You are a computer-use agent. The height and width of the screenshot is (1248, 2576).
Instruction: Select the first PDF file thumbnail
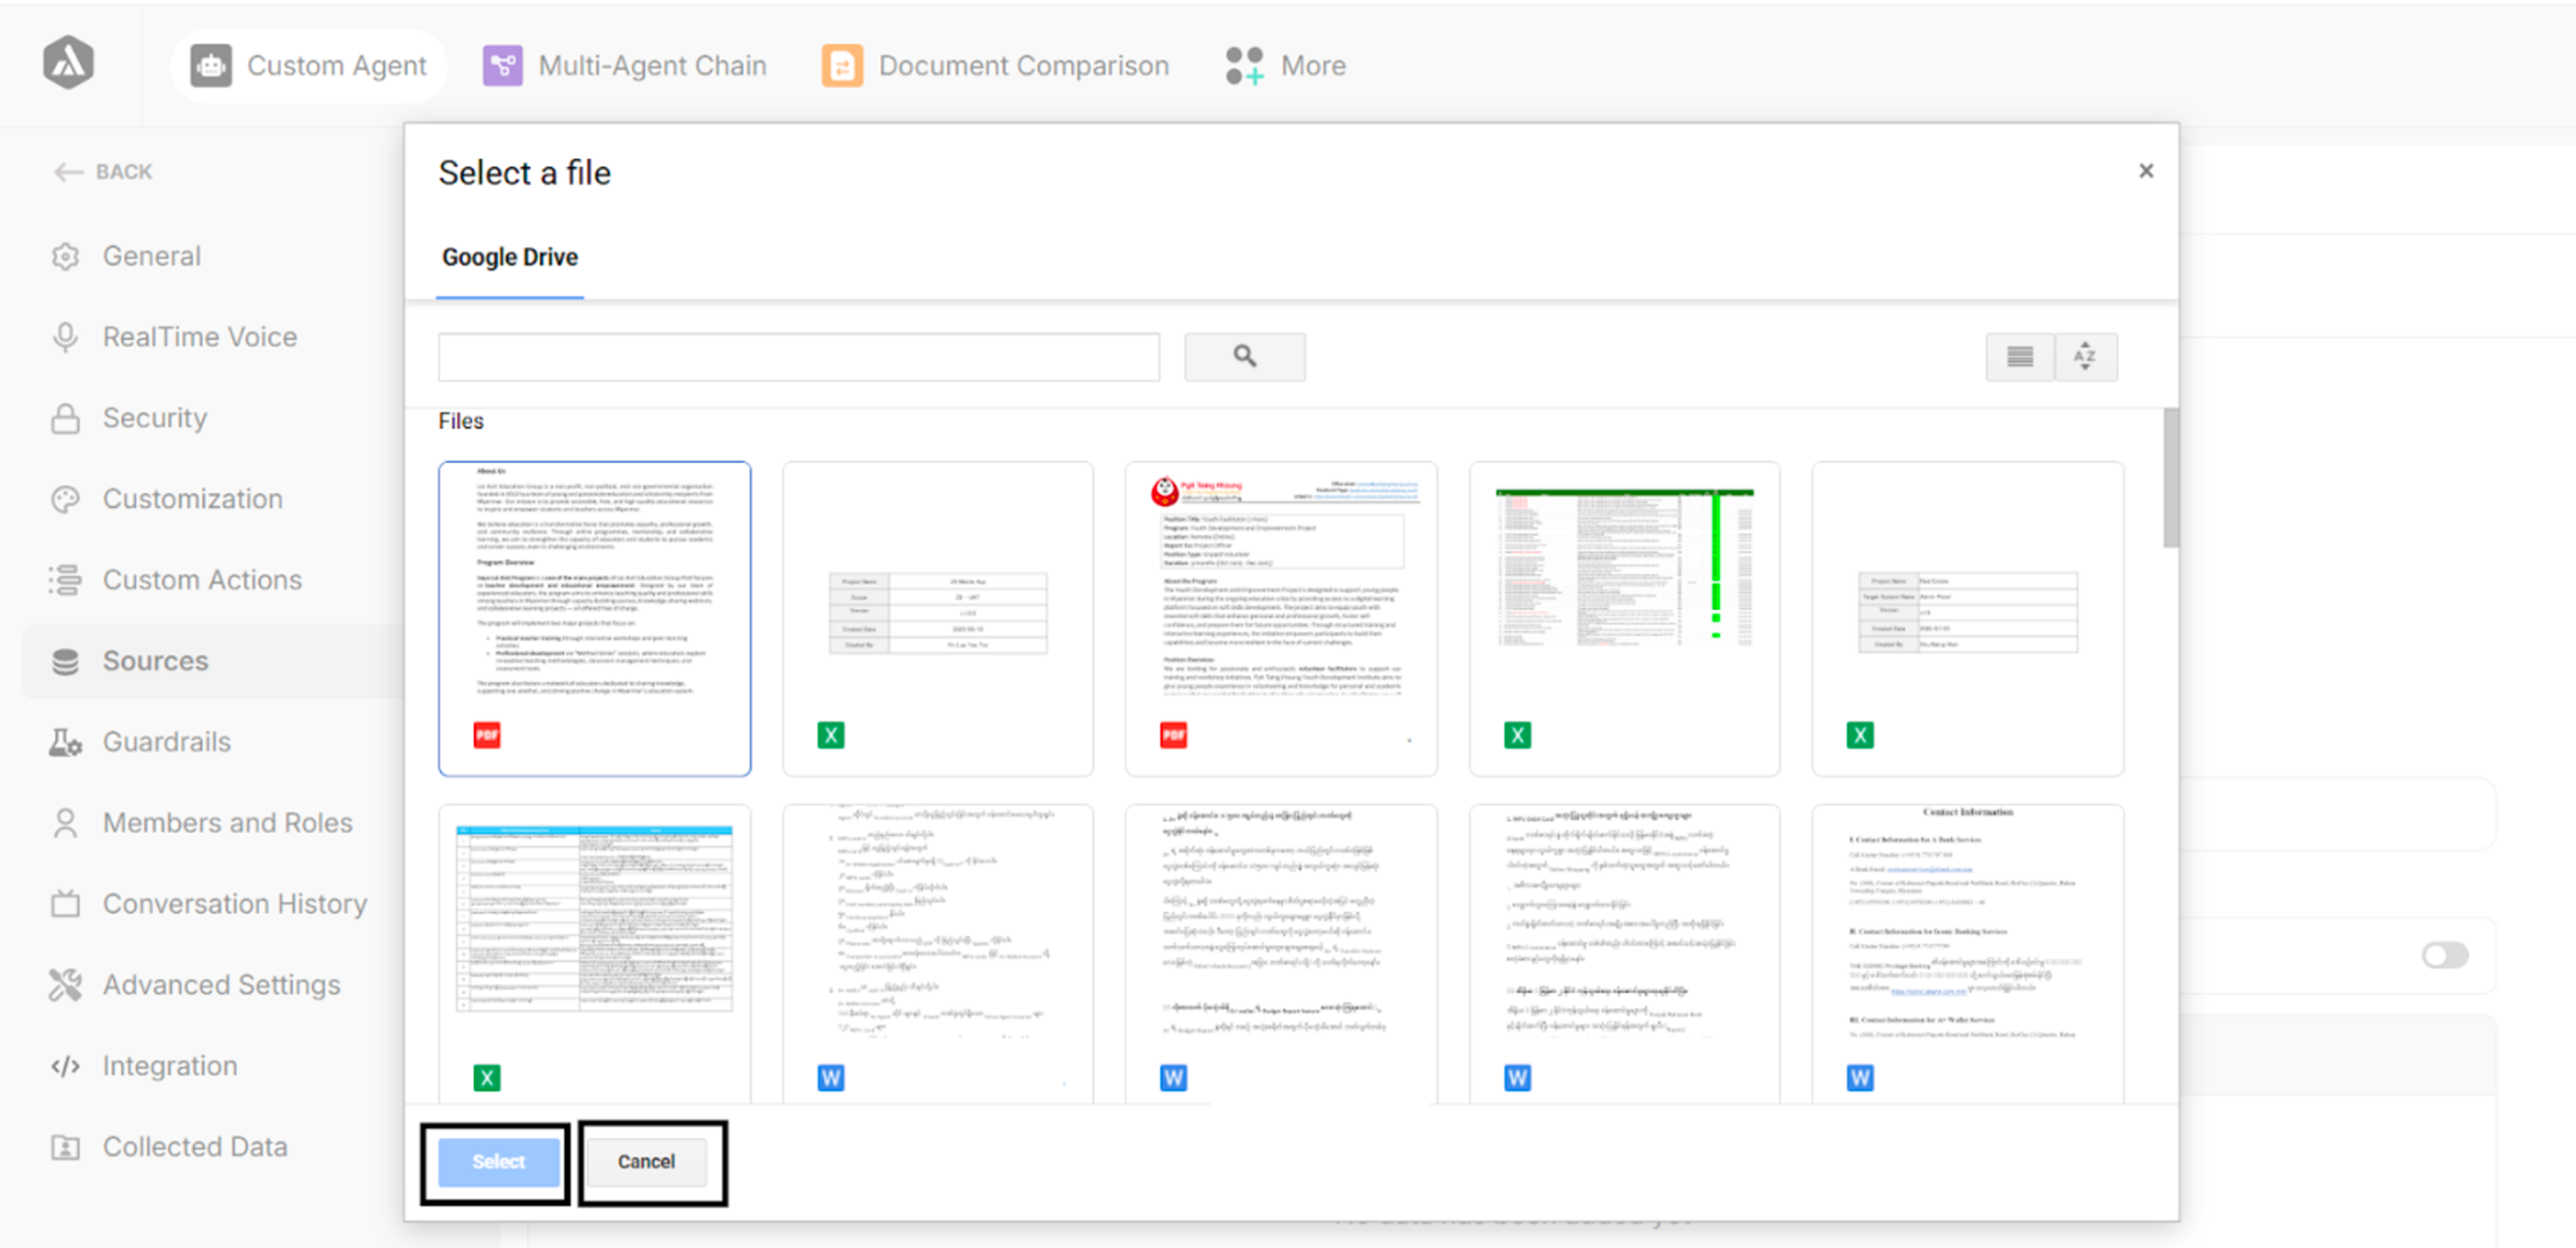click(595, 617)
